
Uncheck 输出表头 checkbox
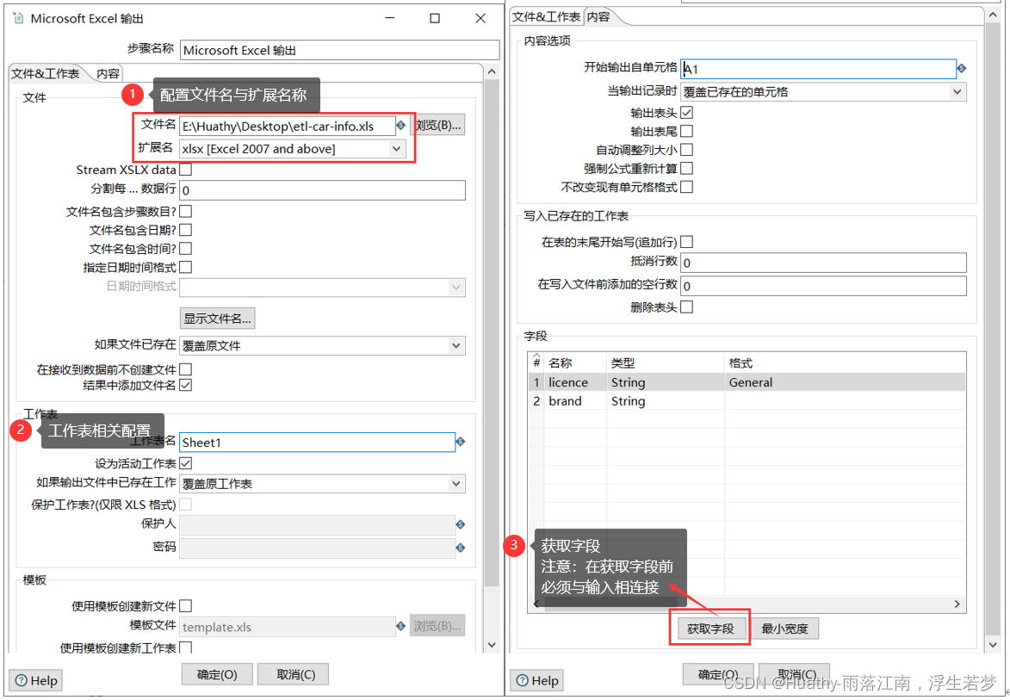pos(686,113)
